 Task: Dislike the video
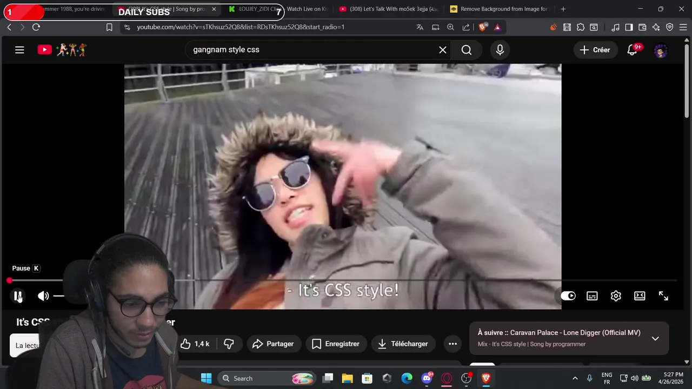coord(229,344)
